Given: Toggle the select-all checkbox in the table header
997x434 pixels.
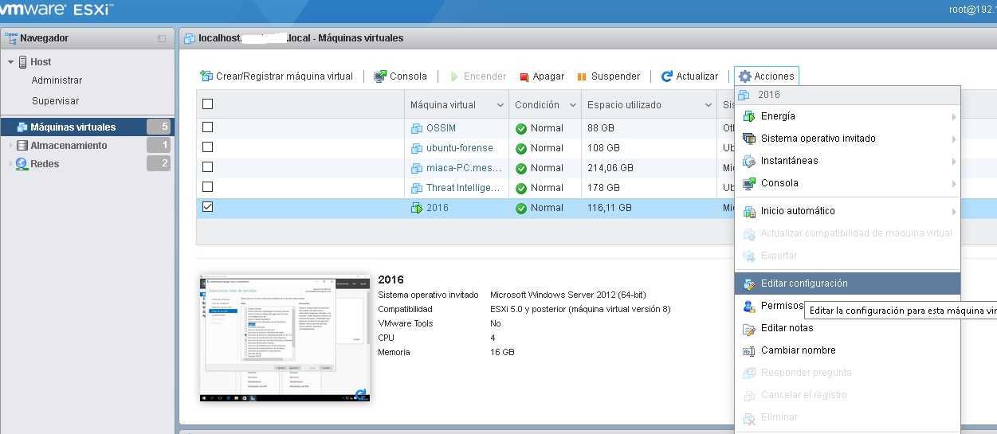Looking at the screenshot, I should (x=208, y=104).
